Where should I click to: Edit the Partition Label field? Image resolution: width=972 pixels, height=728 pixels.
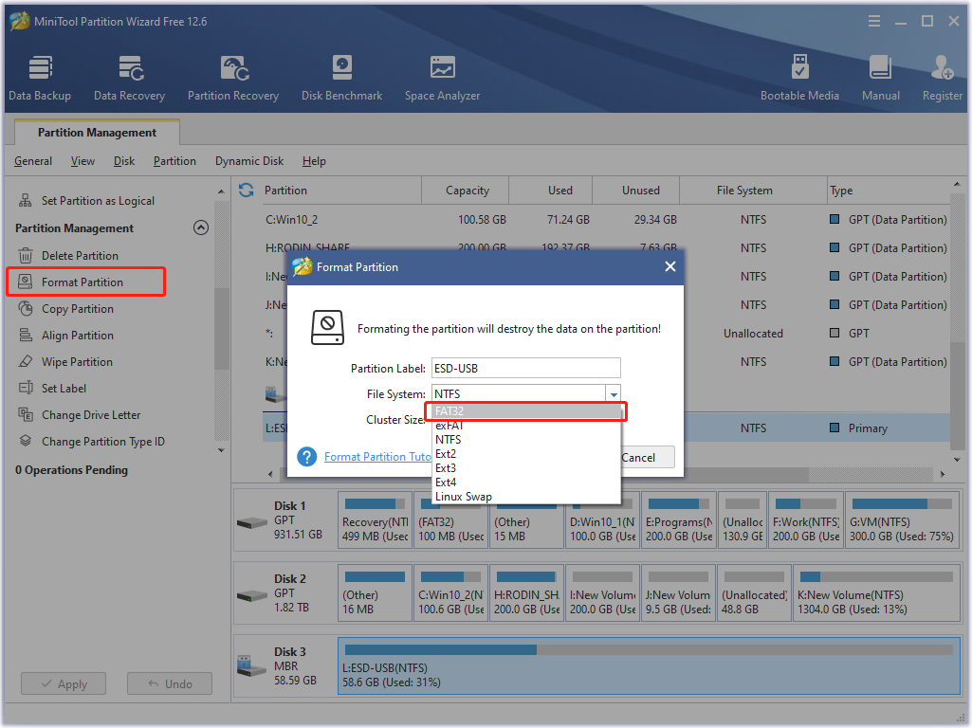coord(525,368)
